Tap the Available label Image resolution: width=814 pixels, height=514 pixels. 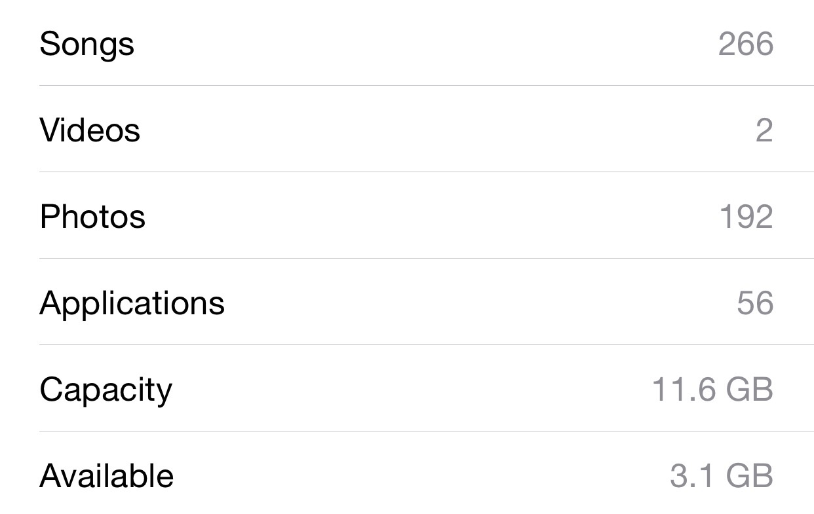(107, 475)
